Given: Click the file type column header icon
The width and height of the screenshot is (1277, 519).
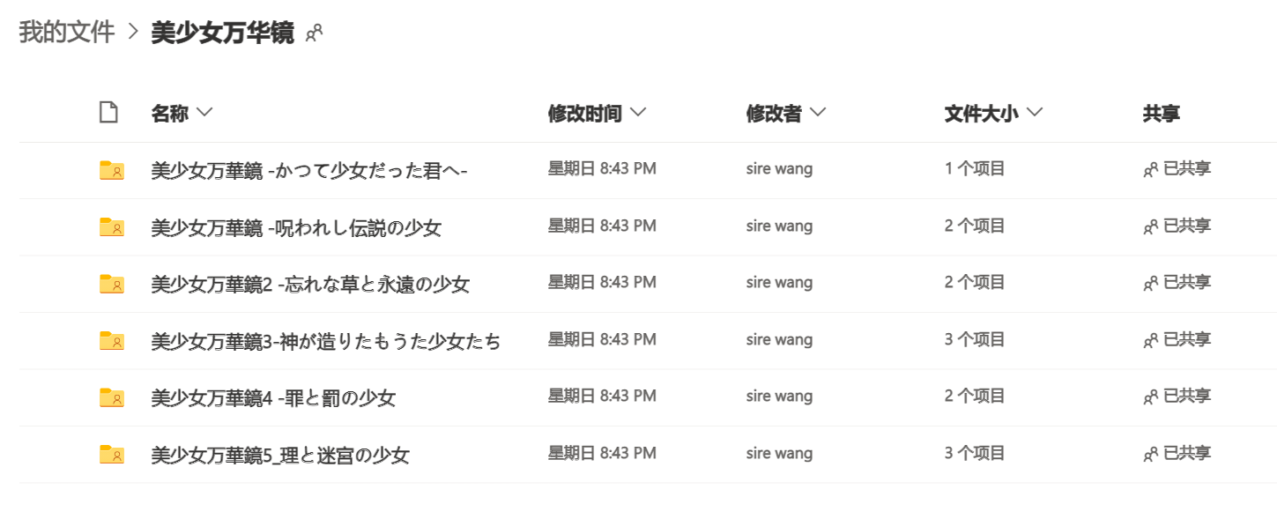Looking at the screenshot, I should pos(108,113).
